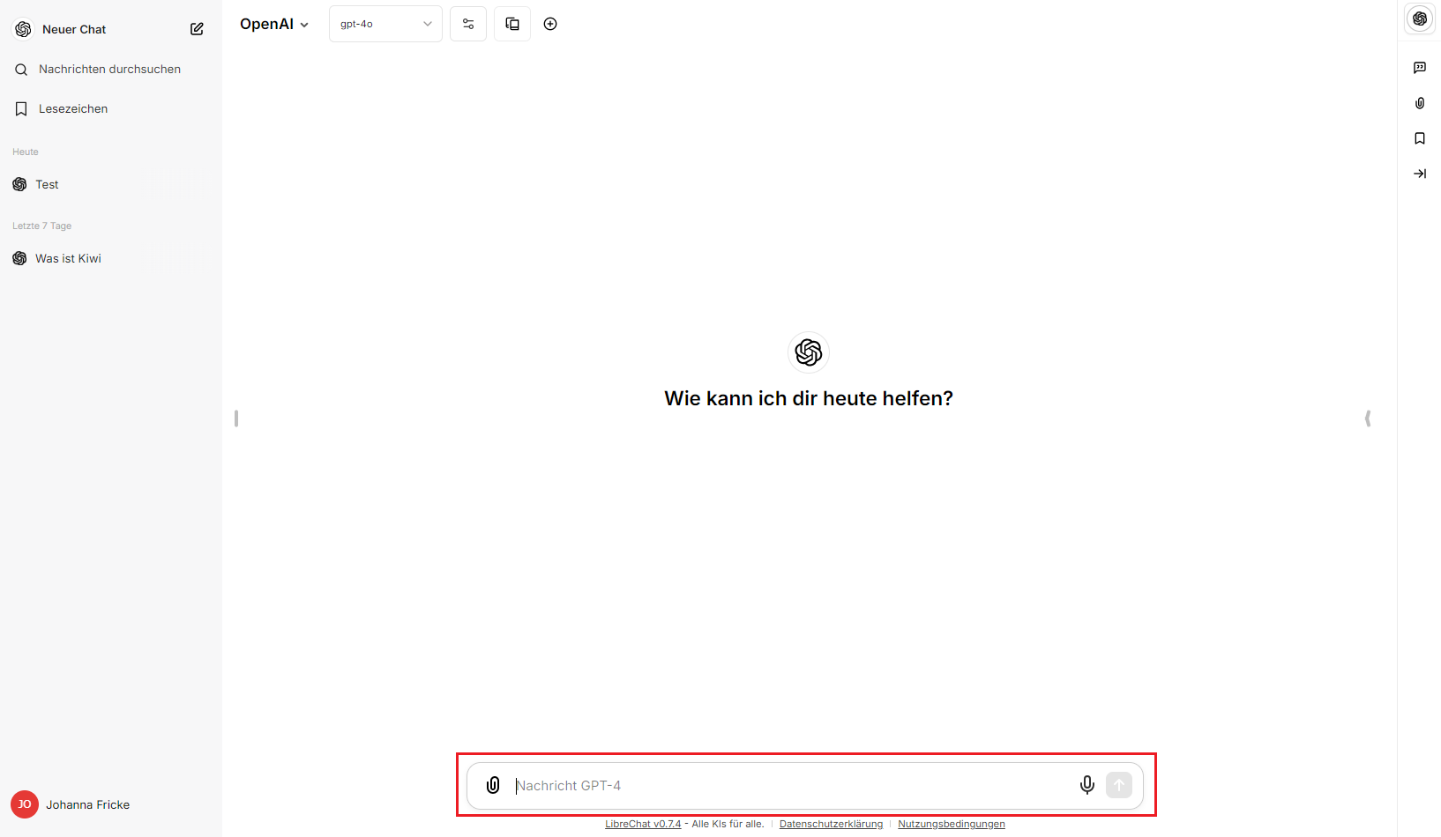Viewport: 1441px width, 837px height.
Task: Open the gpt-4o model selector
Action: [385, 24]
